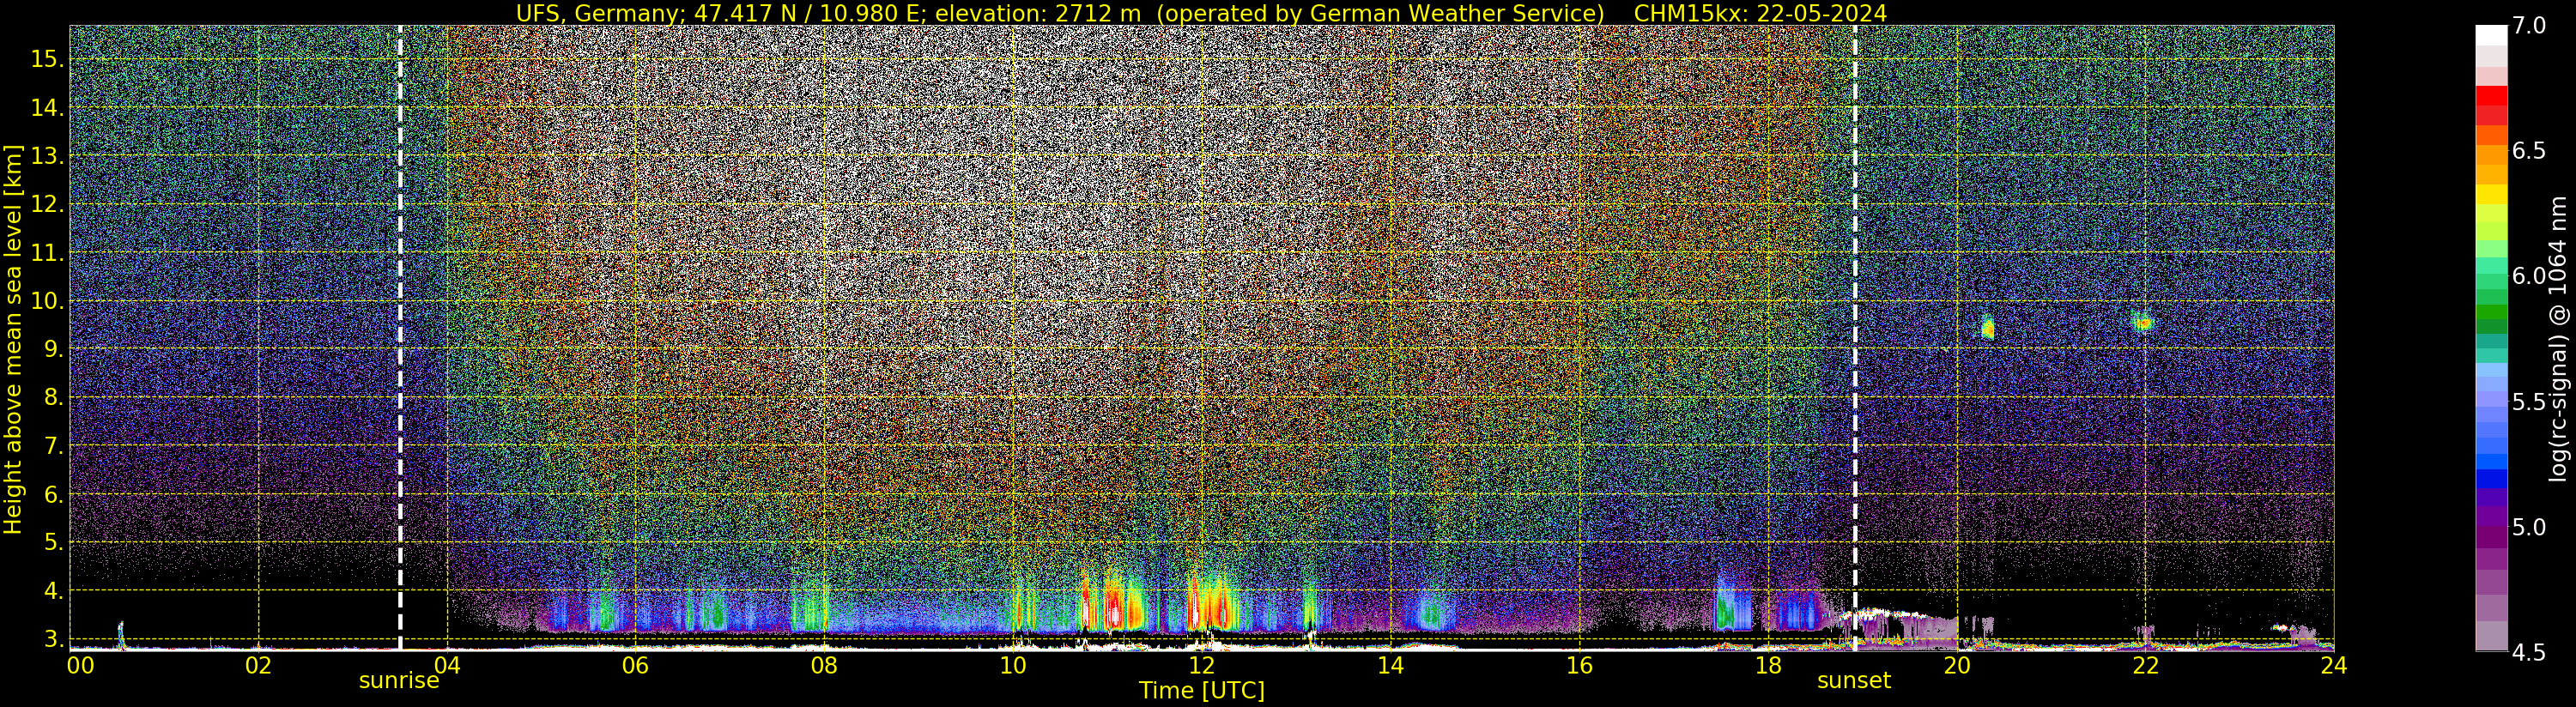Click the yellow segment of the colorbar
The height and width of the screenshot is (707, 2576).
click(x=2491, y=196)
